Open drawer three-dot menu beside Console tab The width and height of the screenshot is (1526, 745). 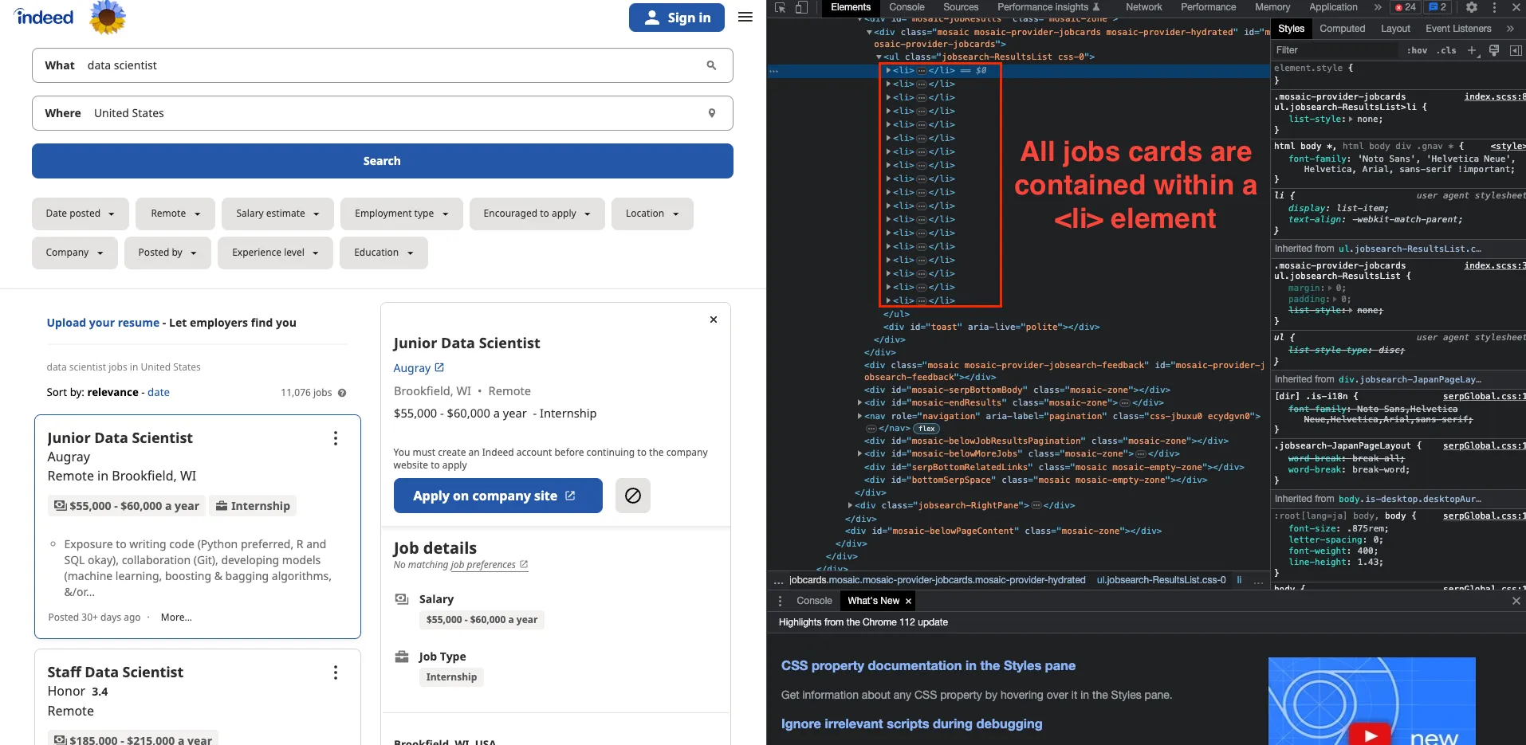pos(780,601)
